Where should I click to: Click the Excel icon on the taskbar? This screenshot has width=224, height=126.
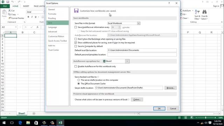[60, 123]
